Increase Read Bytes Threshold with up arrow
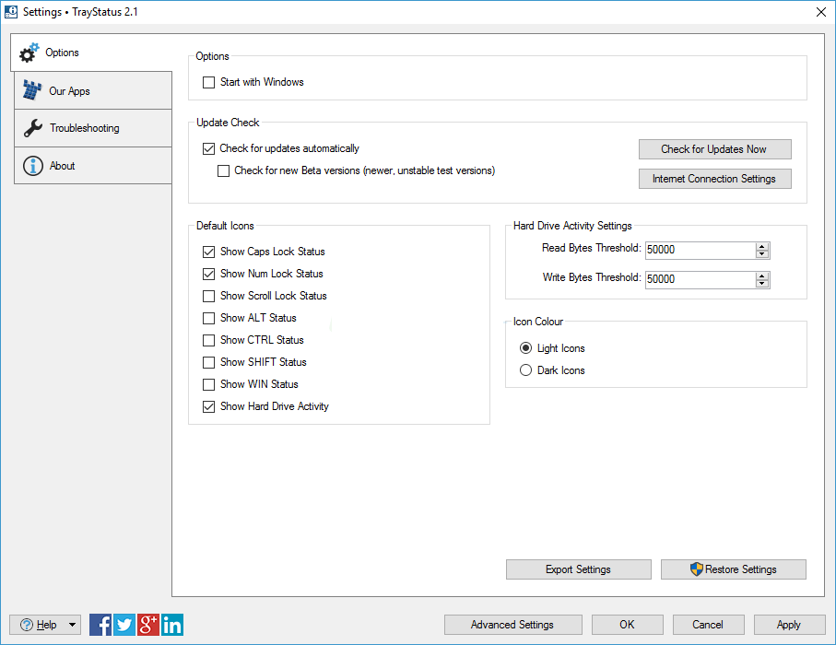The height and width of the screenshot is (645, 836). [x=762, y=247]
